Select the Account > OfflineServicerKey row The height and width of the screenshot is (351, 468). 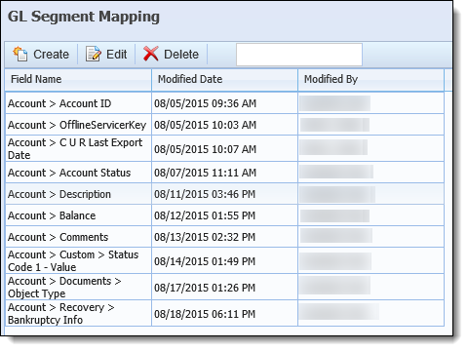[x=224, y=125]
